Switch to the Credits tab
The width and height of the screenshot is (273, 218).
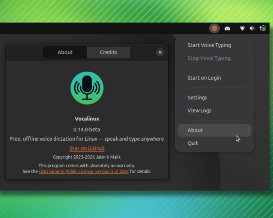coord(108,52)
